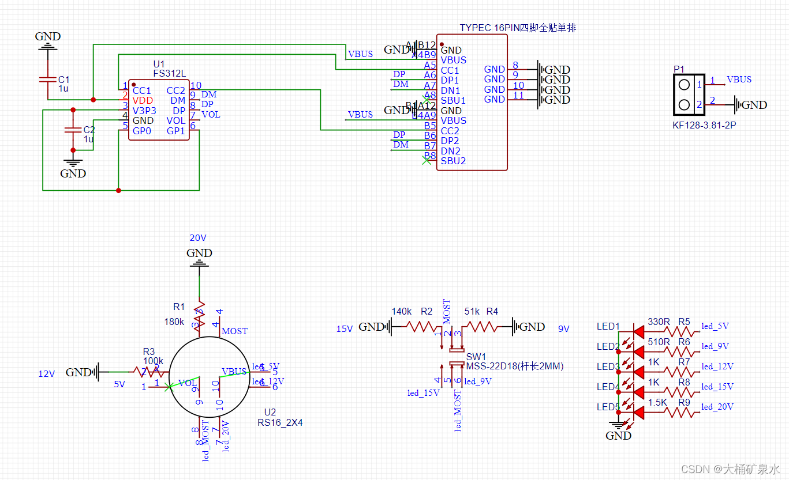The width and height of the screenshot is (789, 480).
Task: Click the GP0 pin label on U1
Action: click(141, 130)
